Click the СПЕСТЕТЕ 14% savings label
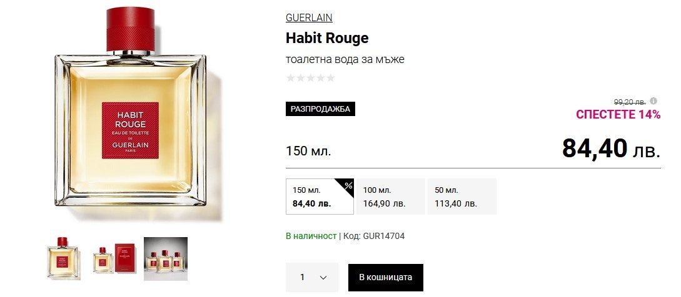 coord(618,114)
